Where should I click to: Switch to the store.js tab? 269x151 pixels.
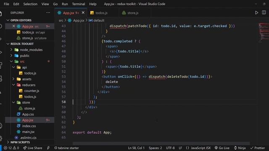coord(133,13)
